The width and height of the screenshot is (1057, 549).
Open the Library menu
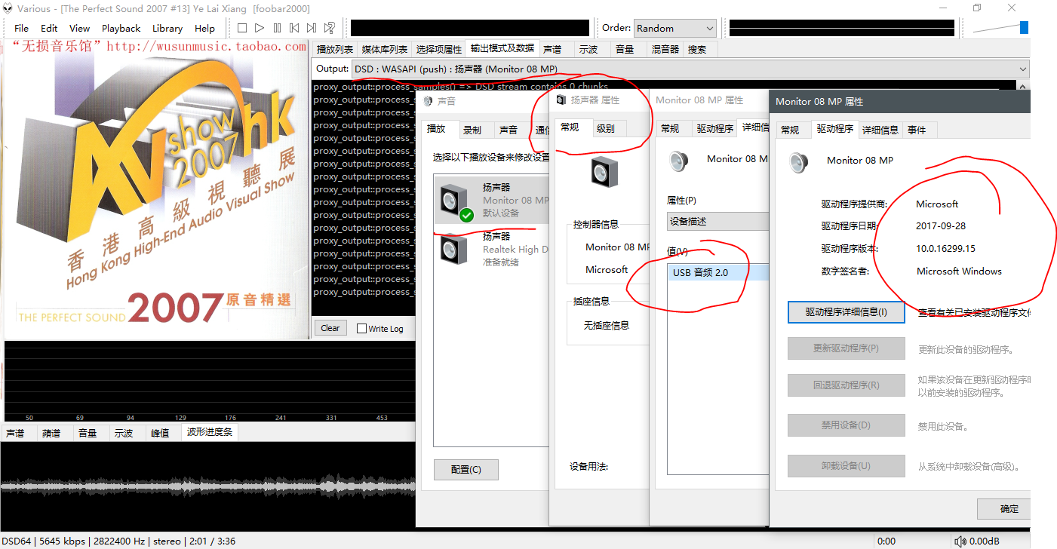click(167, 28)
